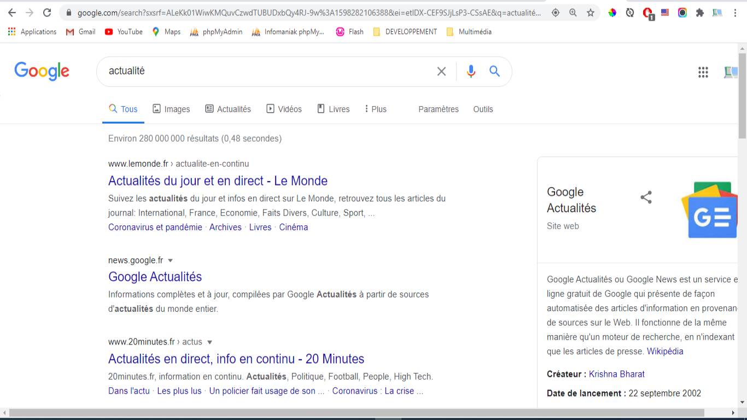Click the horizontal scrollbar thumb
The height and width of the screenshot is (420, 747).
pyautogui.click(x=357, y=412)
